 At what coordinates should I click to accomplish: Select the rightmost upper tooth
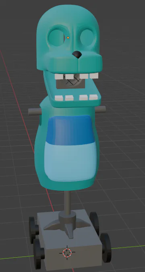point(94,76)
